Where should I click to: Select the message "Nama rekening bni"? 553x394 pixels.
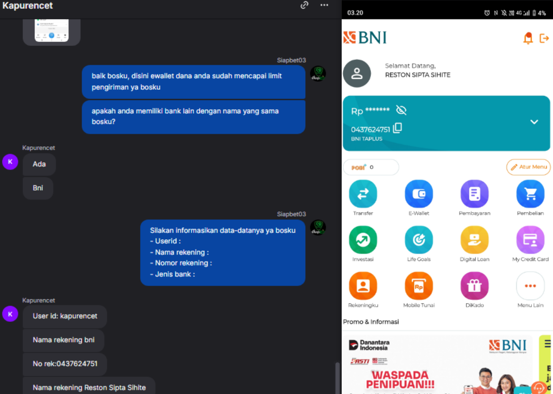[x=64, y=340]
